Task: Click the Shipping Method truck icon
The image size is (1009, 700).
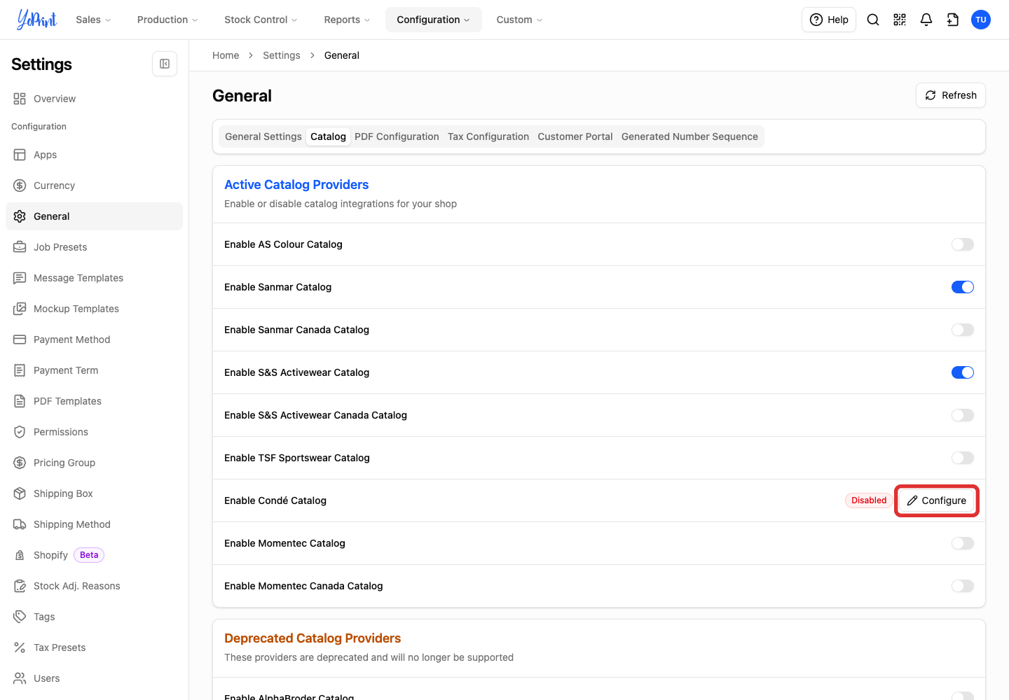Action: [x=20, y=524]
